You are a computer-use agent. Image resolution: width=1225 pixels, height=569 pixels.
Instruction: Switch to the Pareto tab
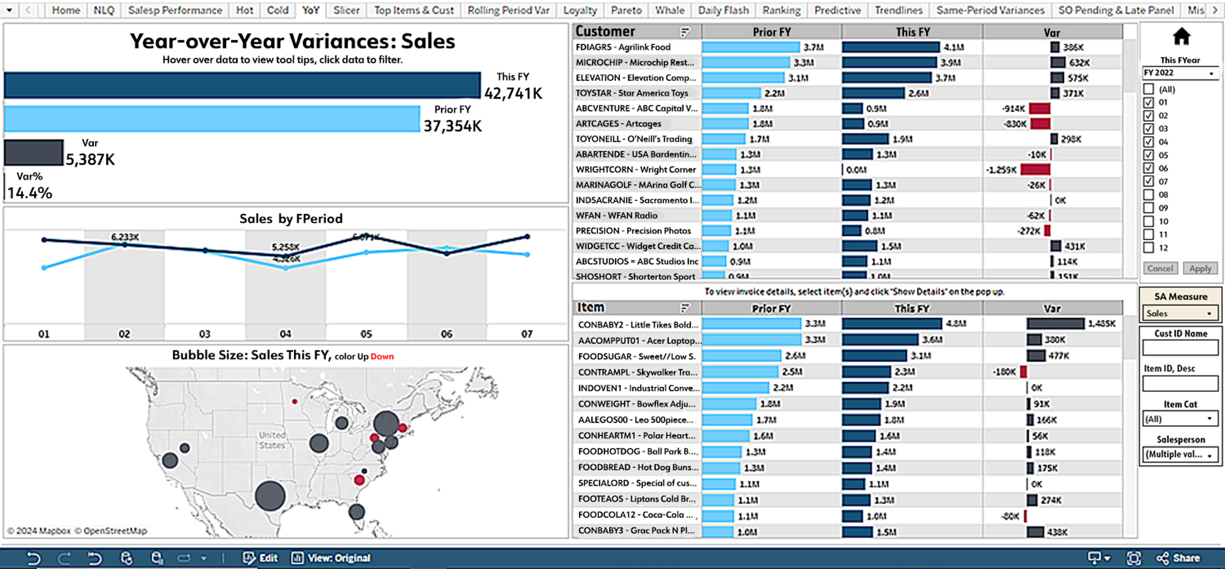[x=626, y=10]
